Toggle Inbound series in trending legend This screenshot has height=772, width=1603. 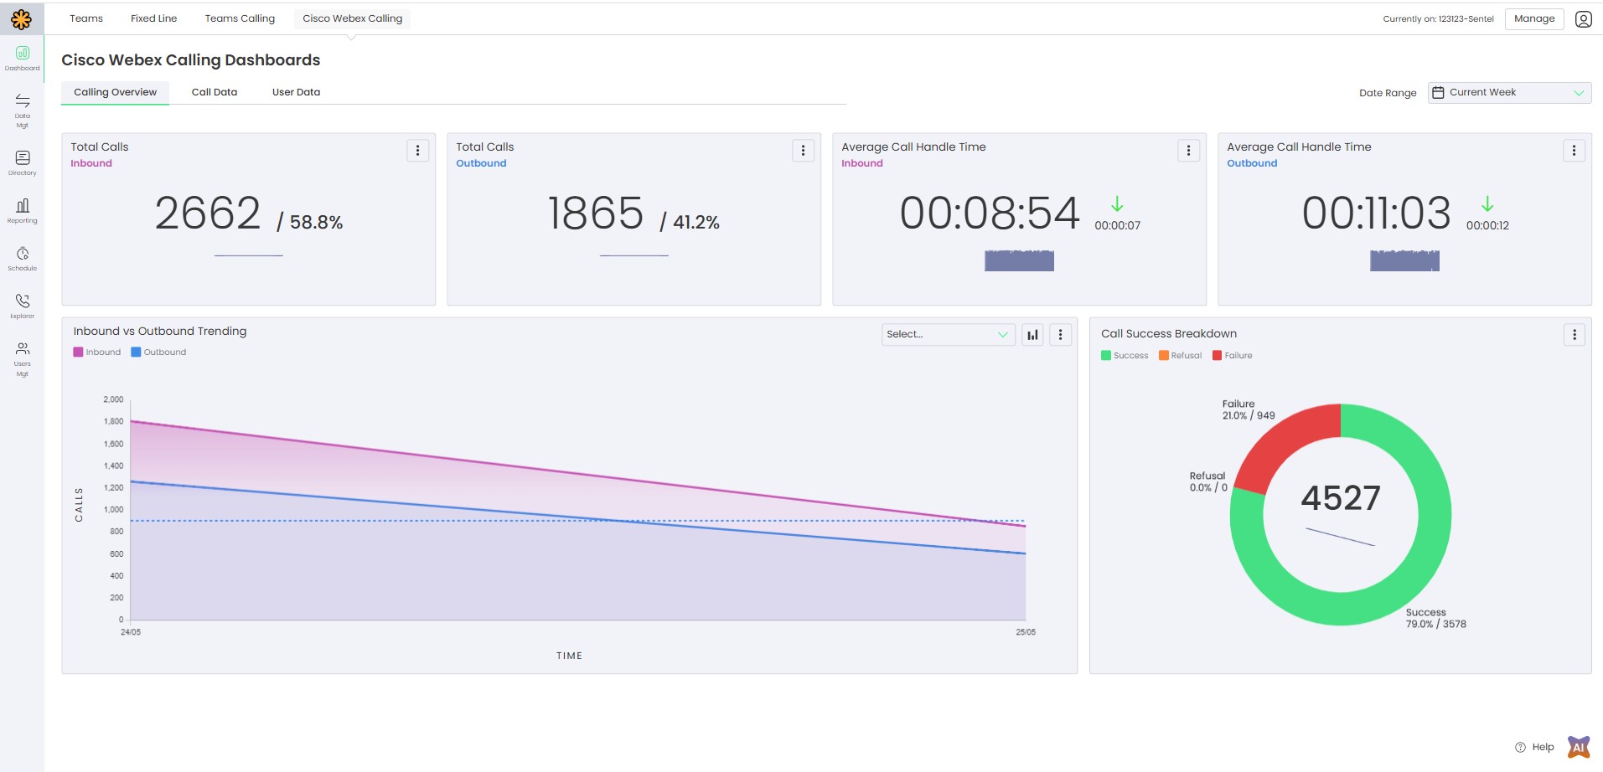pos(97,353)
